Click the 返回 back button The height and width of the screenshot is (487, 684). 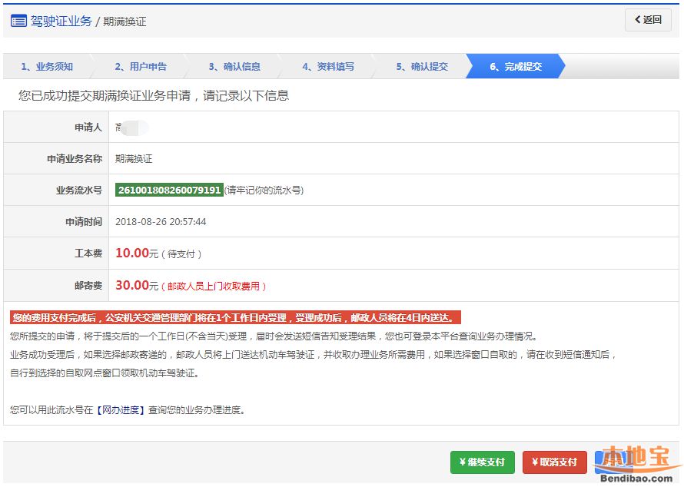tap(648, 20)
